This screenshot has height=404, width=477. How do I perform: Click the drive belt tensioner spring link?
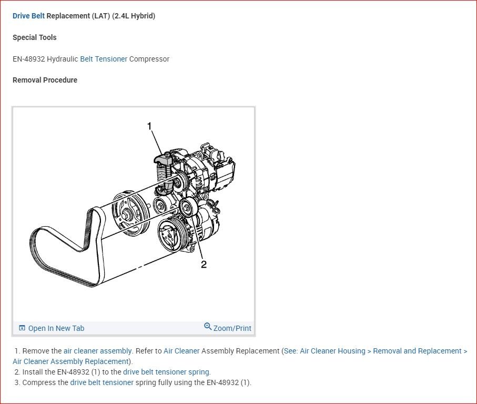point(166,372)
